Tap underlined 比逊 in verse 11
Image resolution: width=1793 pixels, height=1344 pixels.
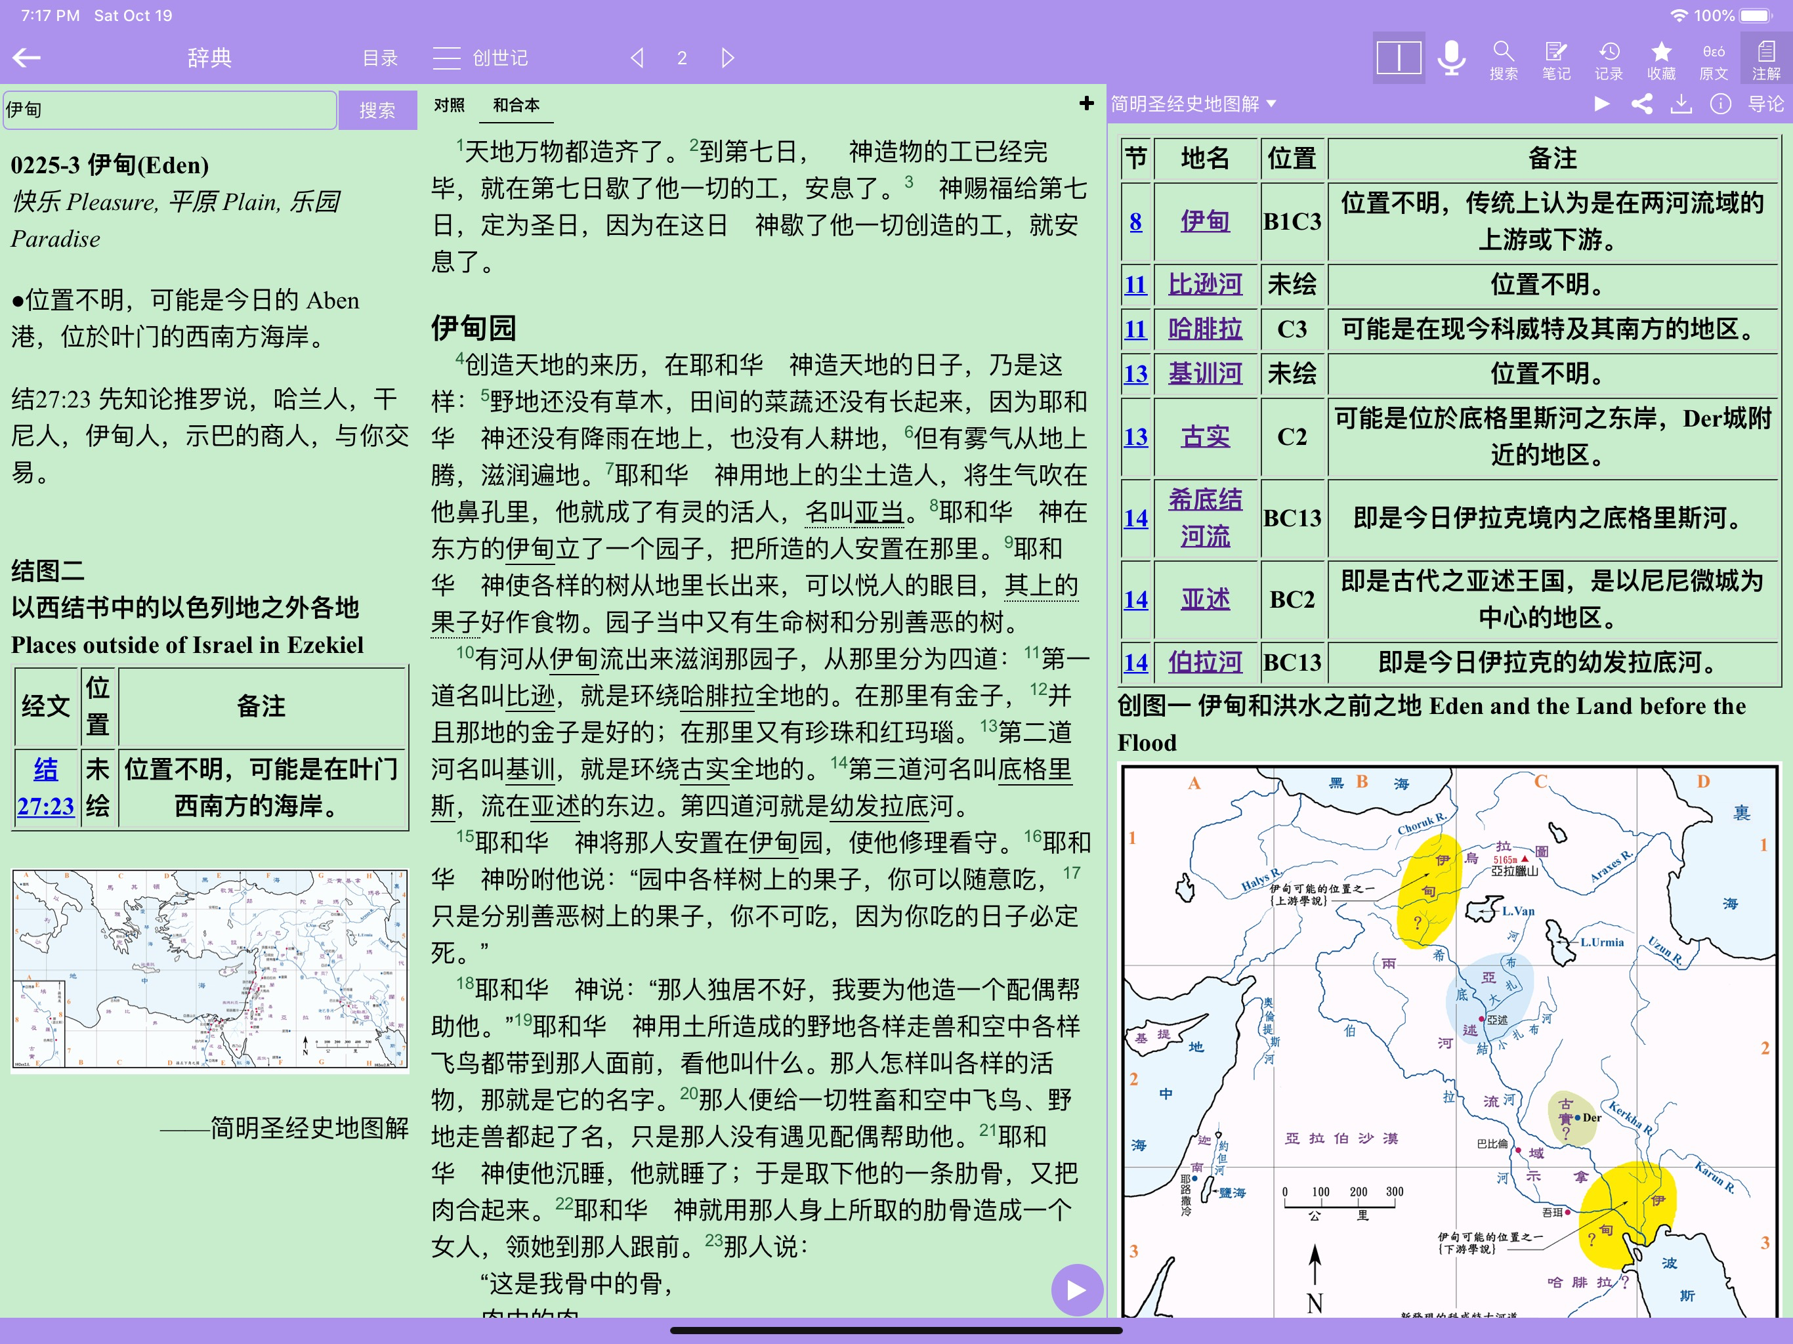(530, 696)
